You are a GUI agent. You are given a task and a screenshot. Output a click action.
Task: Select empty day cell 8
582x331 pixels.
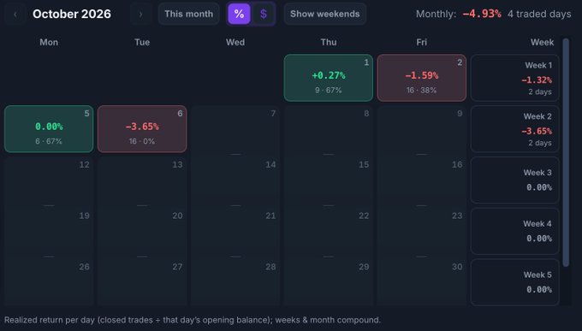click(x=329, y=129)
